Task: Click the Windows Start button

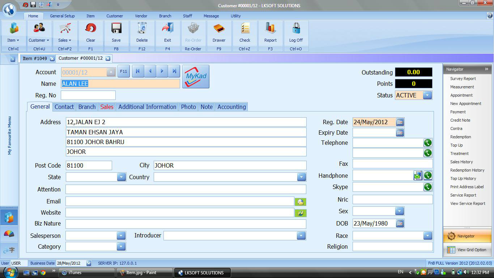Action: point(10,272)
